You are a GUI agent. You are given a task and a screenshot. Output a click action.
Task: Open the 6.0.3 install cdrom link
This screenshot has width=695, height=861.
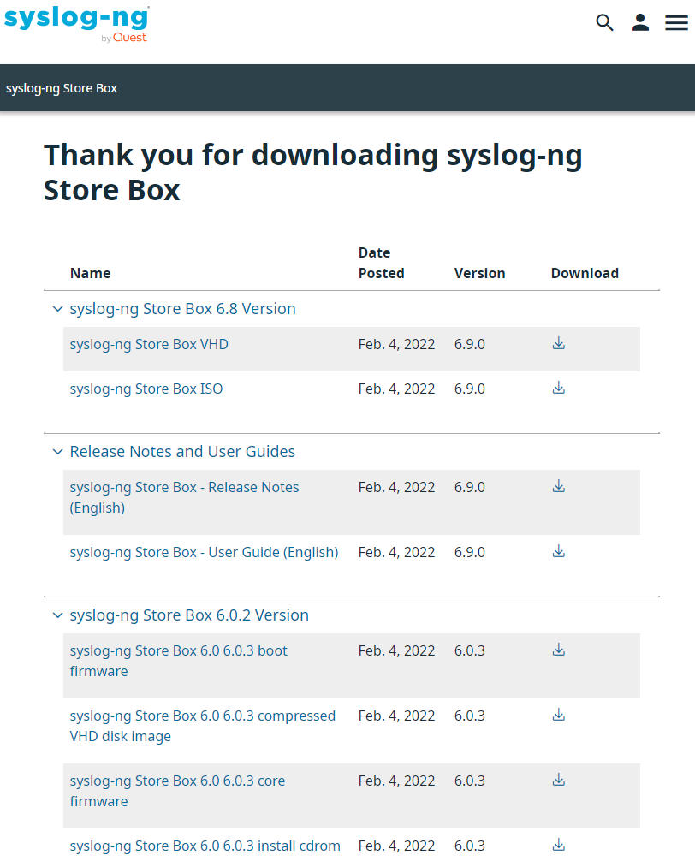point(205,846)
